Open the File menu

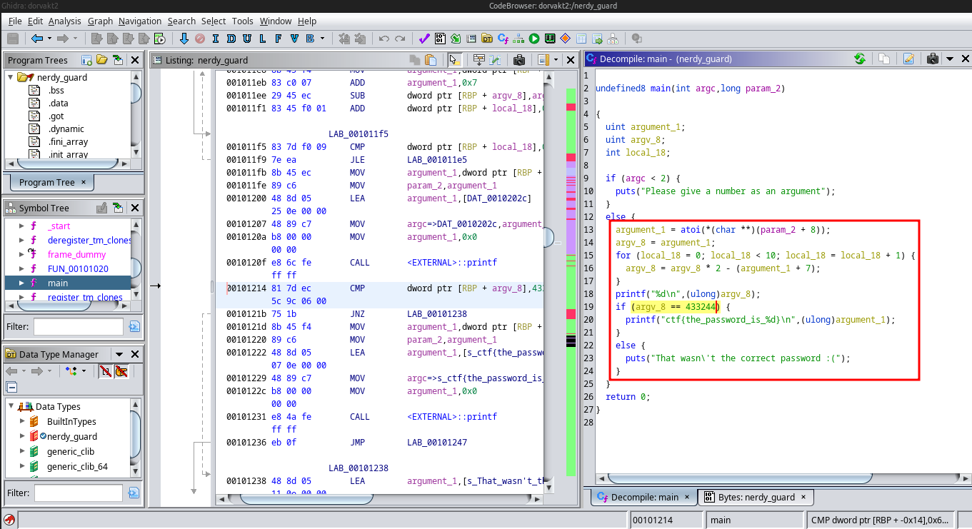(x=15, y=21)
